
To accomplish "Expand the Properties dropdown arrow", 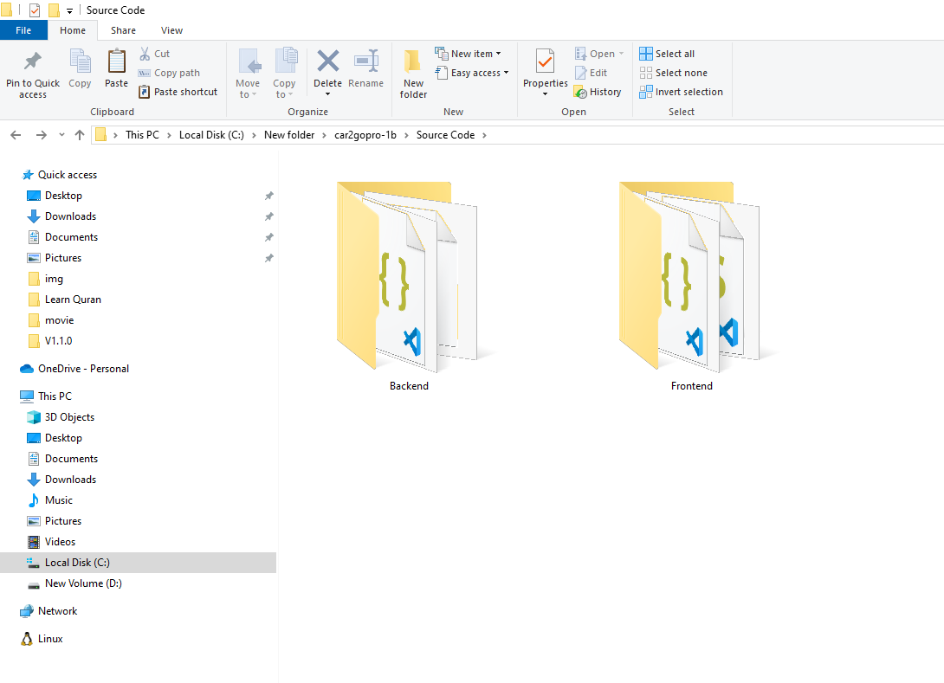I will point(545,94).
